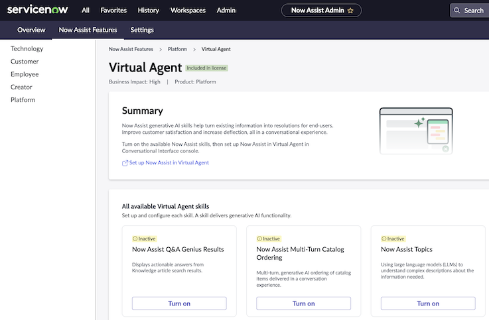489x320 pixels.
Task: Click Now Assist Features breadcrumb
Action: tap(131, 49)
